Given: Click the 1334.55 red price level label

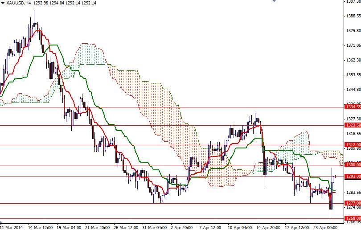Looking at the screenshot, I should 353,107.
